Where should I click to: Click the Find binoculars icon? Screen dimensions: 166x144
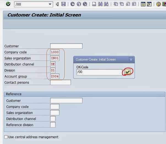coord(100,4)
